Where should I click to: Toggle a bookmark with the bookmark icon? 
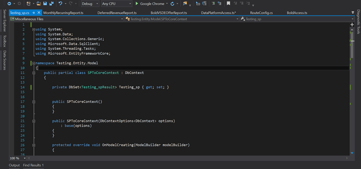228,3
